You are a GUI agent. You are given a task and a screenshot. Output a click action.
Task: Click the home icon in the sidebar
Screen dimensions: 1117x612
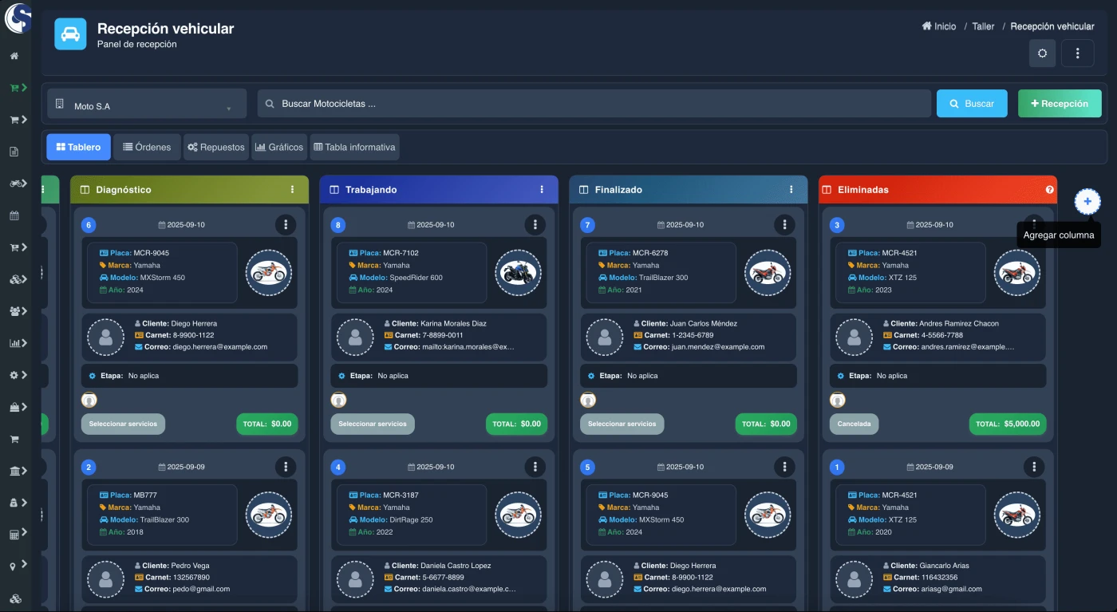14,56
